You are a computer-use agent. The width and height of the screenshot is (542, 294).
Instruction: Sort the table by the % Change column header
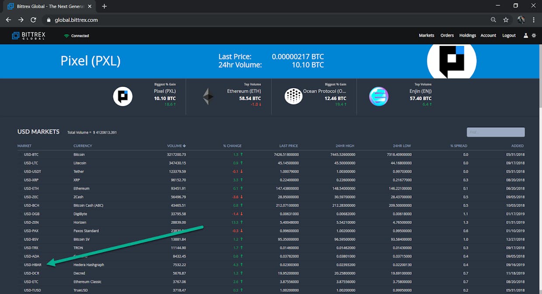click(232, 146)
